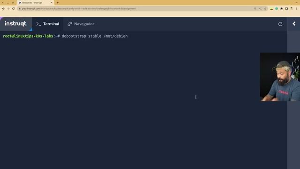Open the Extensions puzzle piece menu
Viewport: 300px width, 169px height.
click(281, 8)
